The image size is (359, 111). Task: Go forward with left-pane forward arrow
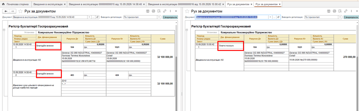pos(12,11)
